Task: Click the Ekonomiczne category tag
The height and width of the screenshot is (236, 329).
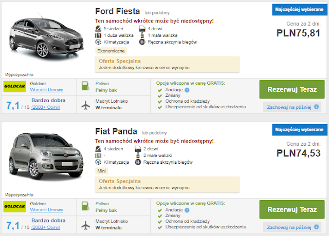Action: coord(111,51)
